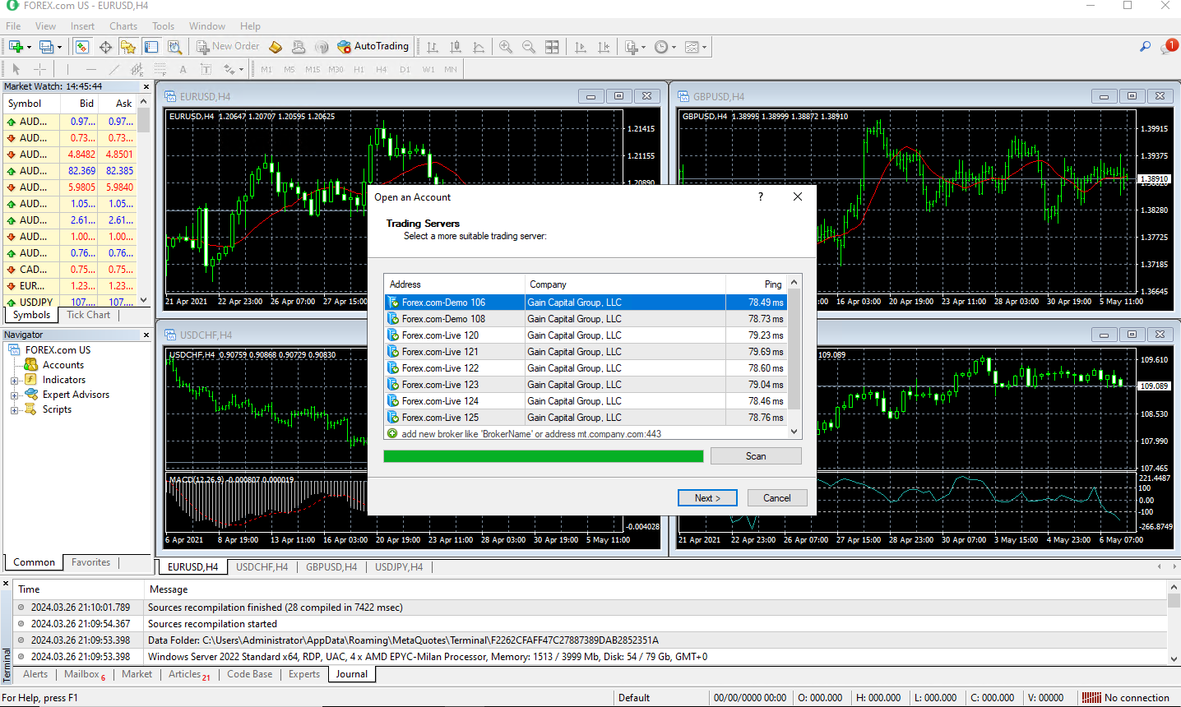
Task: Open the Data Window crosshair icon
Action: [x=105, y=47]
